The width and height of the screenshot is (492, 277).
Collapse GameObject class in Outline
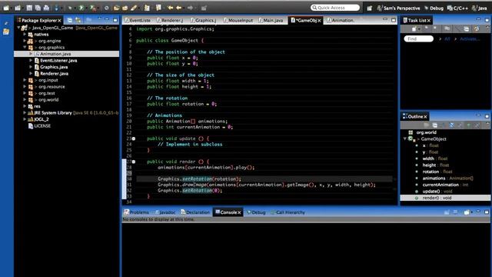pyautogui.click(x=405, y=138)
